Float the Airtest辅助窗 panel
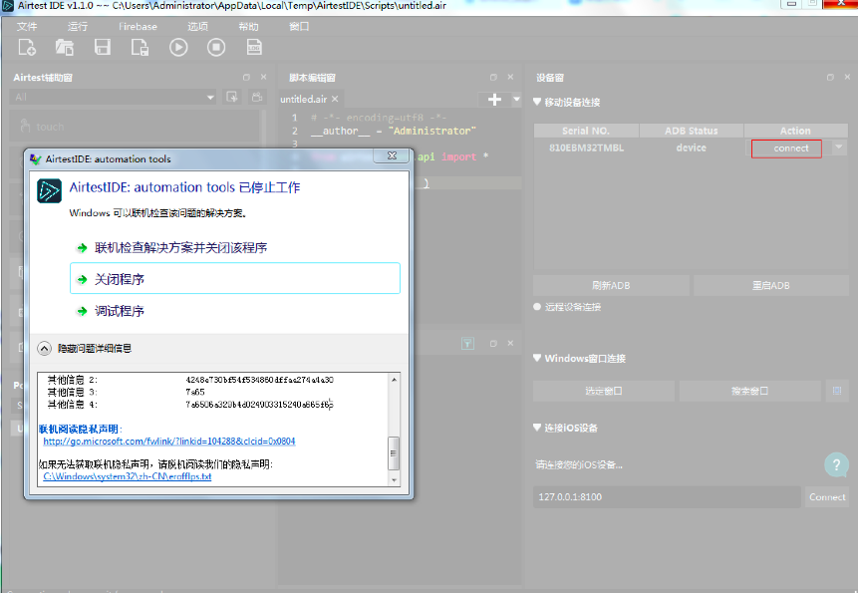858x593 pixels. coord(246,77)
